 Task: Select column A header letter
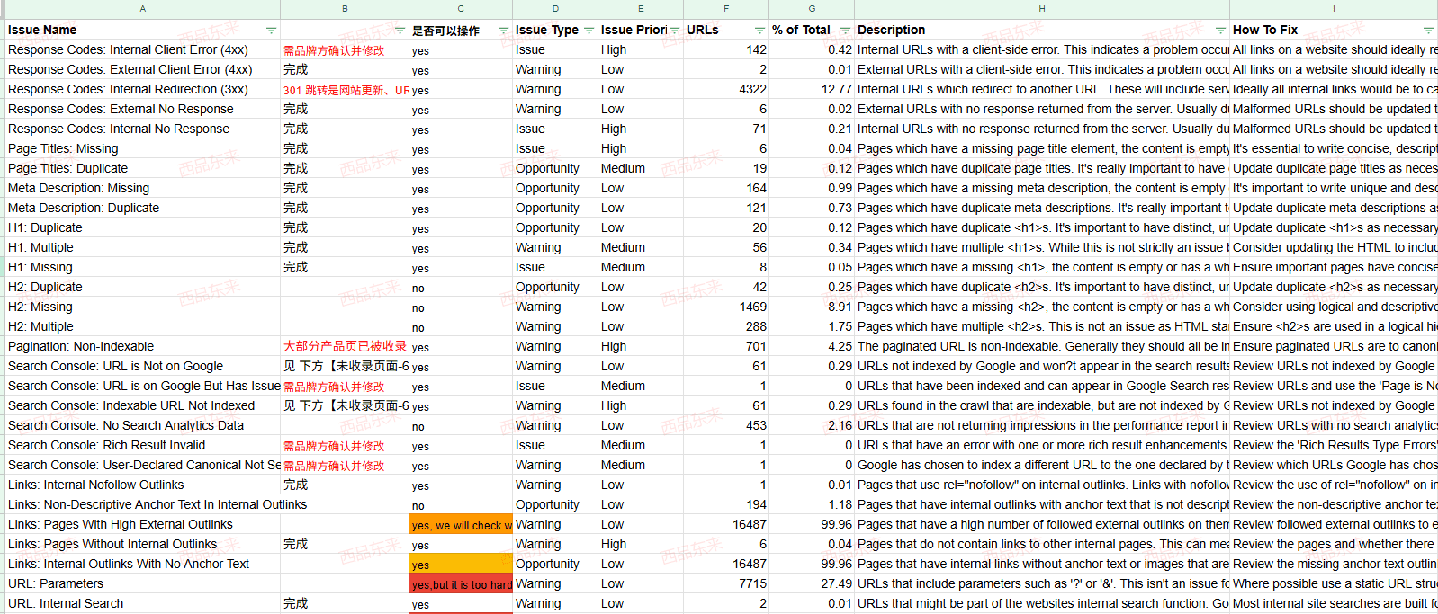point(142,9)
